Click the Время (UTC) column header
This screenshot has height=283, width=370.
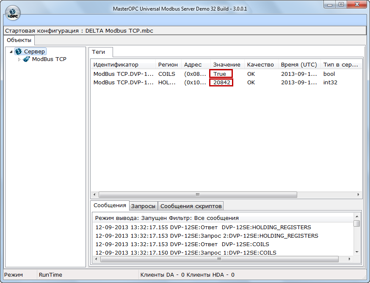tap(298, 65)
